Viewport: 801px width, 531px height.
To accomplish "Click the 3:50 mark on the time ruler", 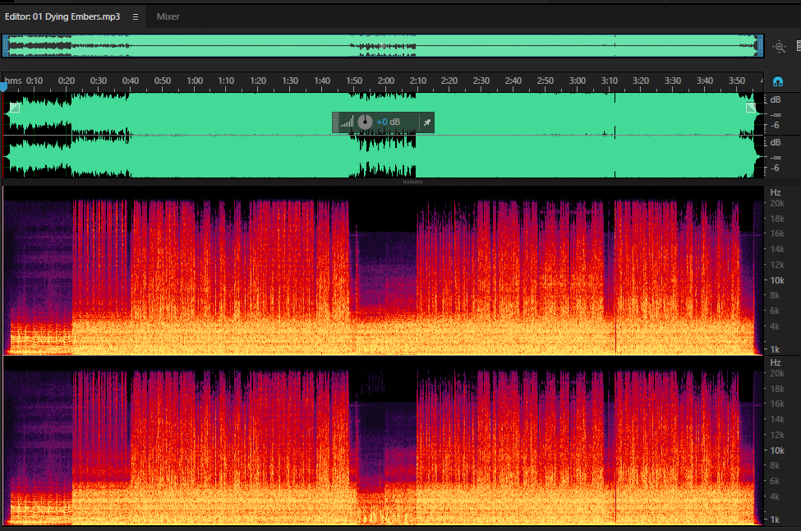I will 737,81.
